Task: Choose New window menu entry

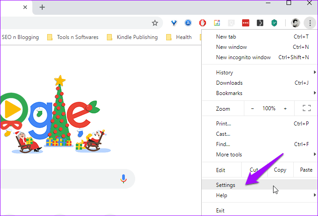Action: 260,47
